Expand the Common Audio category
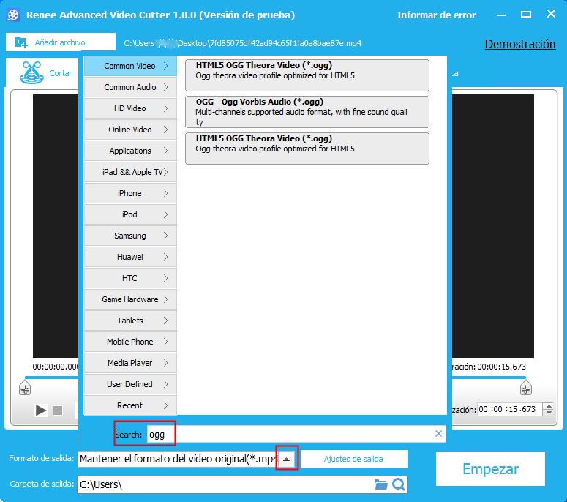The height and width of the screenshot is (502, 567). pos(130,87)
